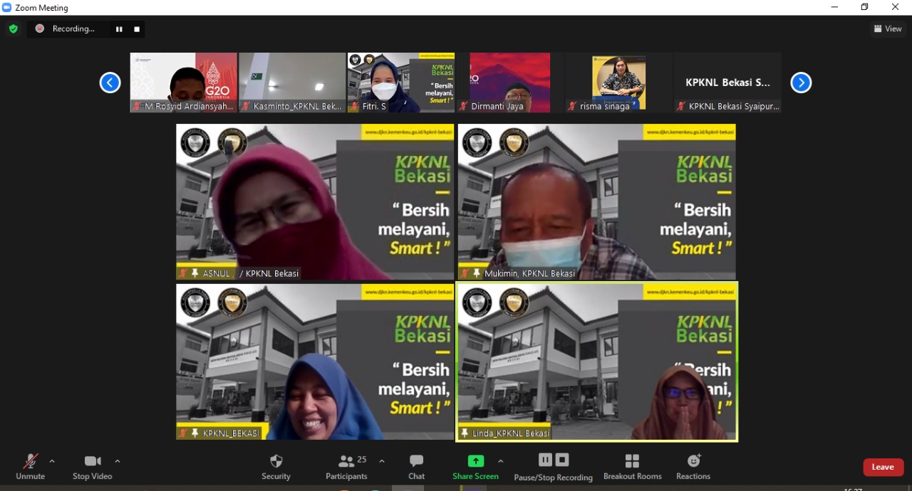912x491 pixels.
Task: Open the Chat panel
Action: (x=416, y=466)
